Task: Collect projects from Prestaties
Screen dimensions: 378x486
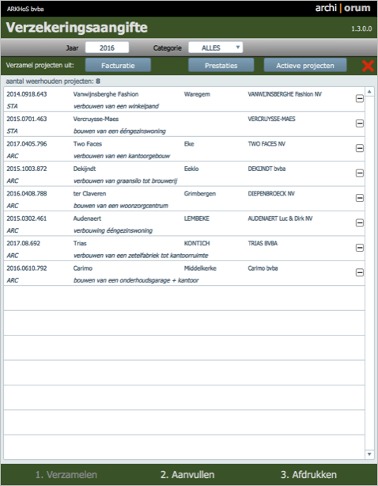Action: click(x=221, y=66)
